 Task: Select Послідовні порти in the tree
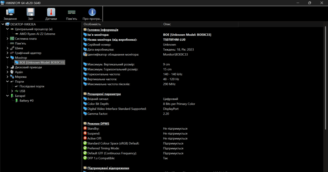tap(32, 86)
